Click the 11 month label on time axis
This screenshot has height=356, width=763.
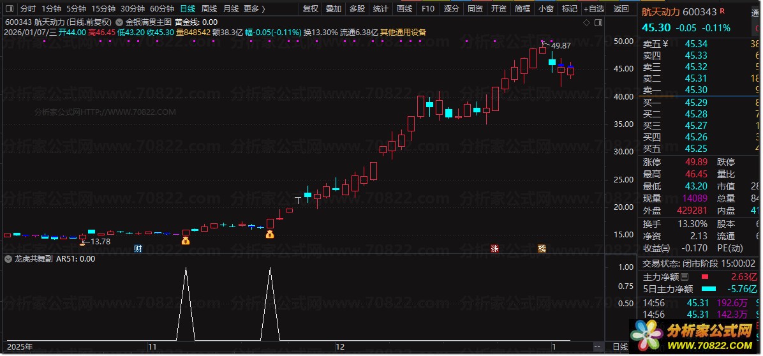click(152, 347)
